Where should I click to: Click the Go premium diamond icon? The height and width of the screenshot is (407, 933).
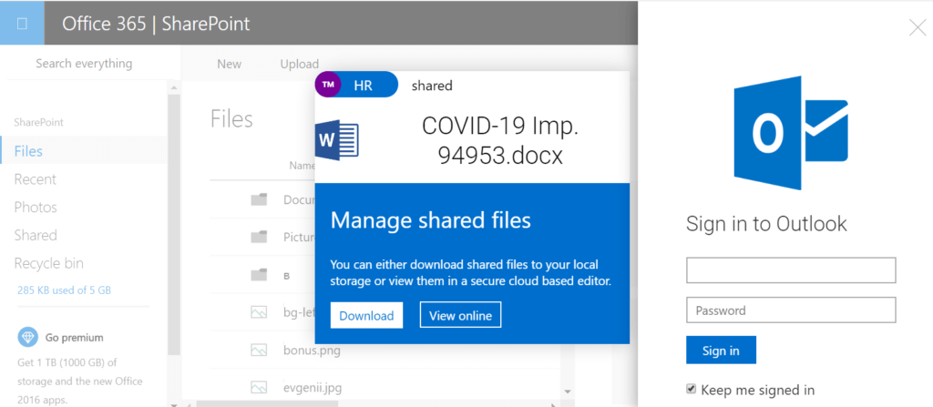coord(27,338)
